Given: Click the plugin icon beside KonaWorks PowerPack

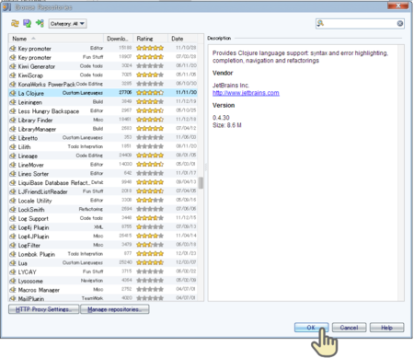Looking at the screenshot, I should (13, 84).
